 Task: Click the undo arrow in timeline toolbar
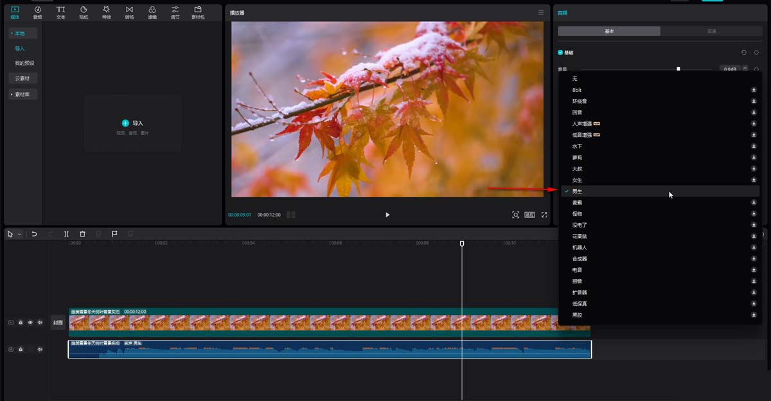click(x=34, y=235)
